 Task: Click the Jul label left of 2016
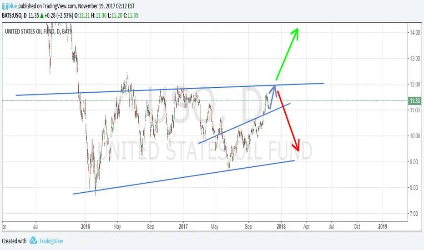tap(35, 226)
